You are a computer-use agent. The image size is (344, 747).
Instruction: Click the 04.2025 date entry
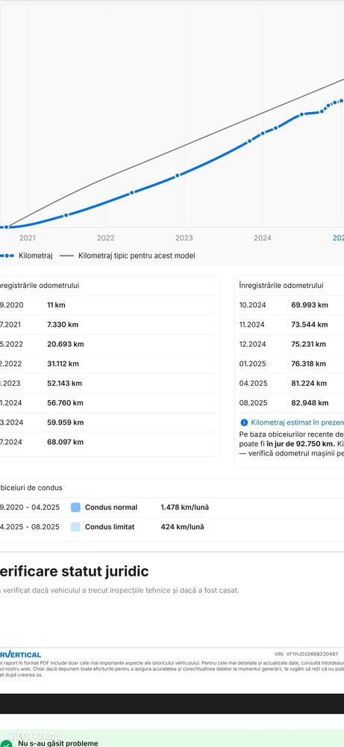pyautogui.click(x=253, y=383)
